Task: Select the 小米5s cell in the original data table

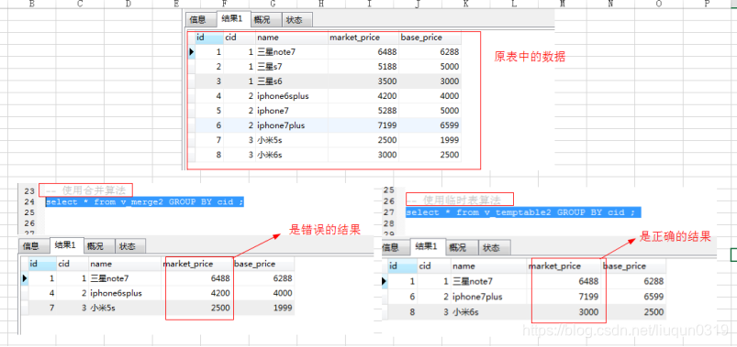Action: pyautogui.click(x=292, y=140)
